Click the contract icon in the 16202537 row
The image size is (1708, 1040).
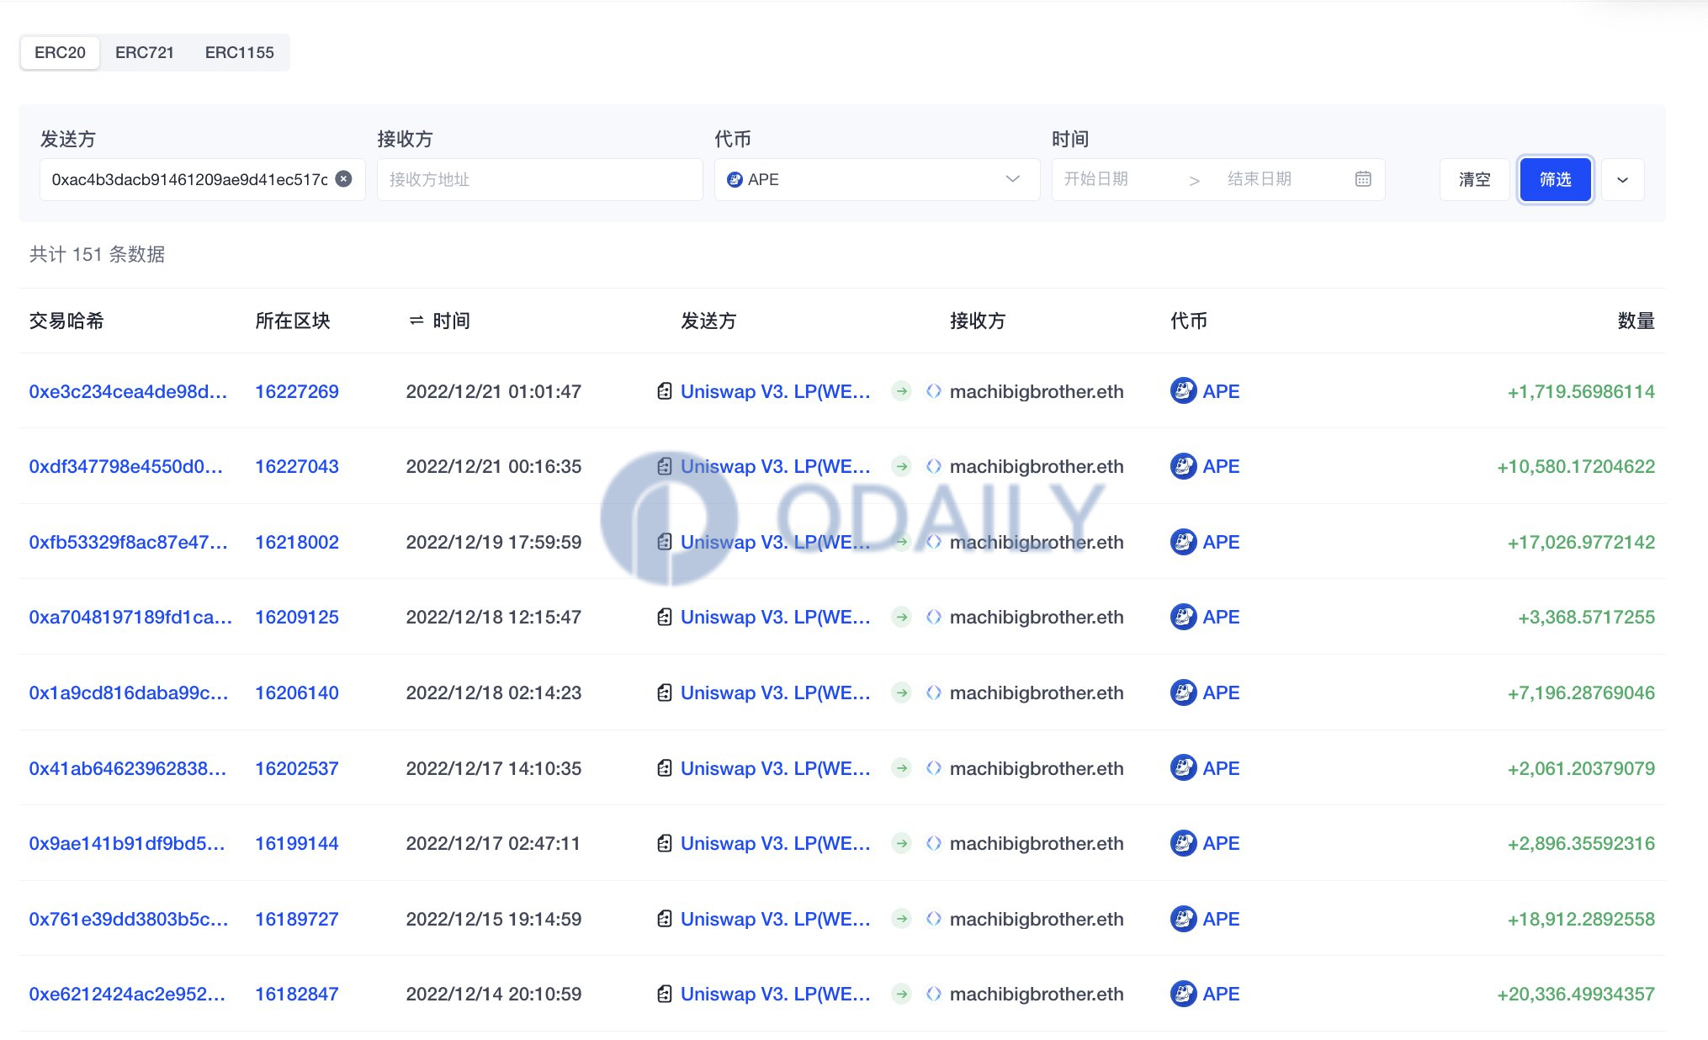tap(664, 768)
